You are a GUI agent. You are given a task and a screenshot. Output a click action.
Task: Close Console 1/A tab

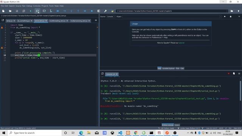[117, 74]
